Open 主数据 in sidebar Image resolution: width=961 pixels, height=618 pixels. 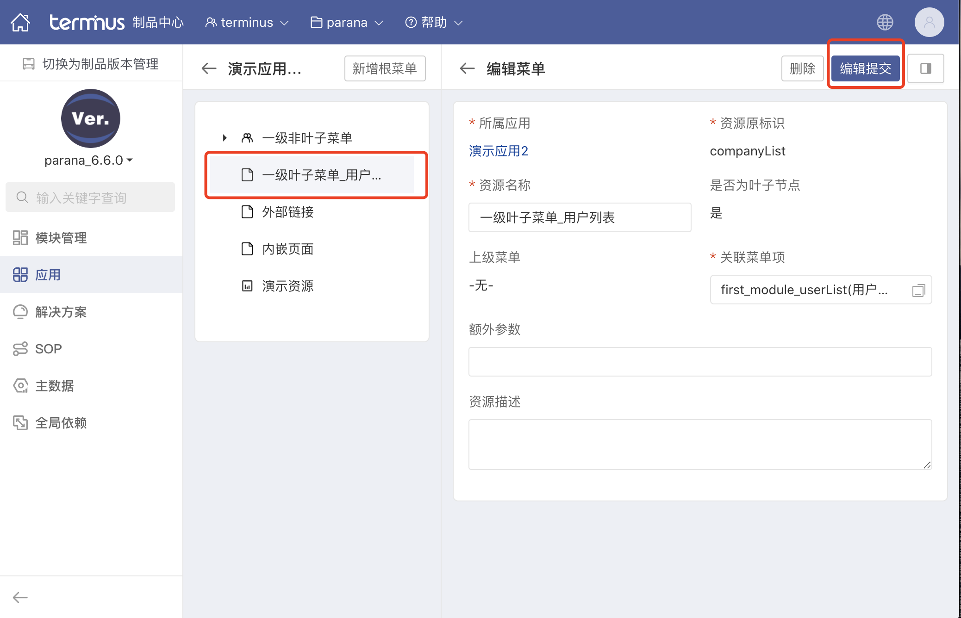click(x=91, y=386)
